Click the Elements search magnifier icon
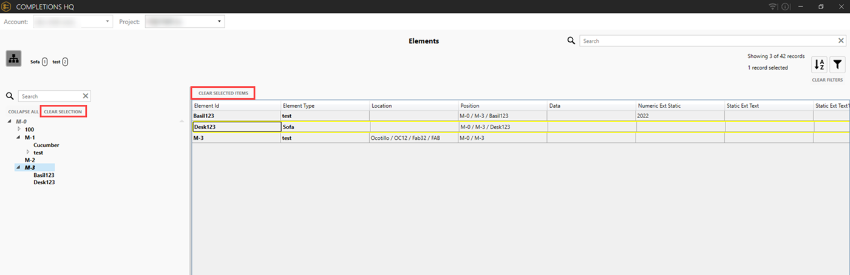The width and height of the screenshot is (850, 275). click(x=571, y=41)
